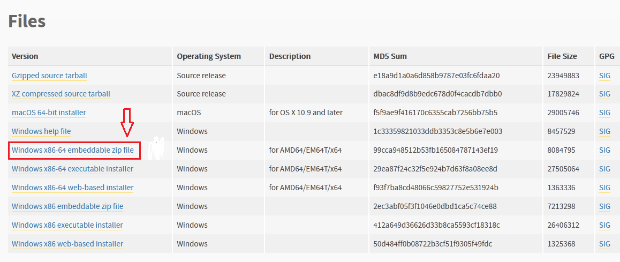Click SIG for Windows x86-64 executable installer
The height and width of the screenshot is (262, 620).
click(x=604, y=169)
